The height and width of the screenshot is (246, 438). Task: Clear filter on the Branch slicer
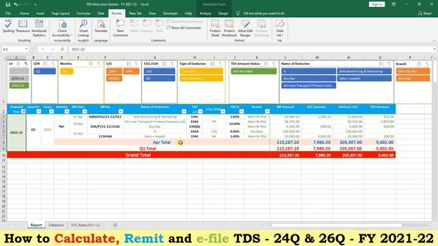click(x=427, y=64)
